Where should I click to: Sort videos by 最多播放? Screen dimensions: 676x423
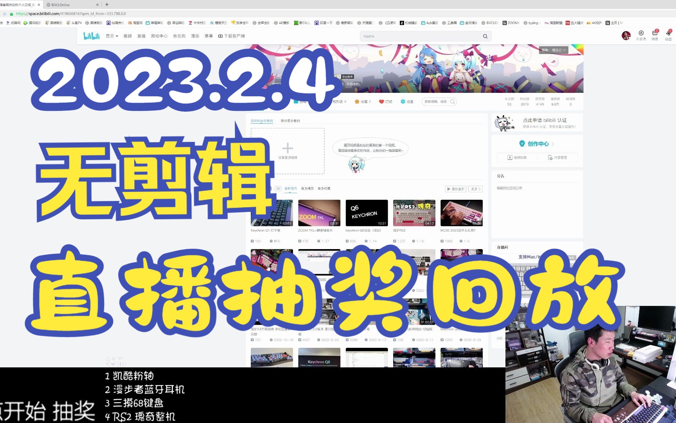coord(307,188)
